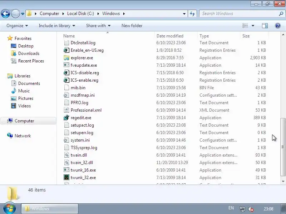Select the twain_32.dll file icon
Image resolution: width=286 pixels, height=214 pixels.
pos(66,163)
